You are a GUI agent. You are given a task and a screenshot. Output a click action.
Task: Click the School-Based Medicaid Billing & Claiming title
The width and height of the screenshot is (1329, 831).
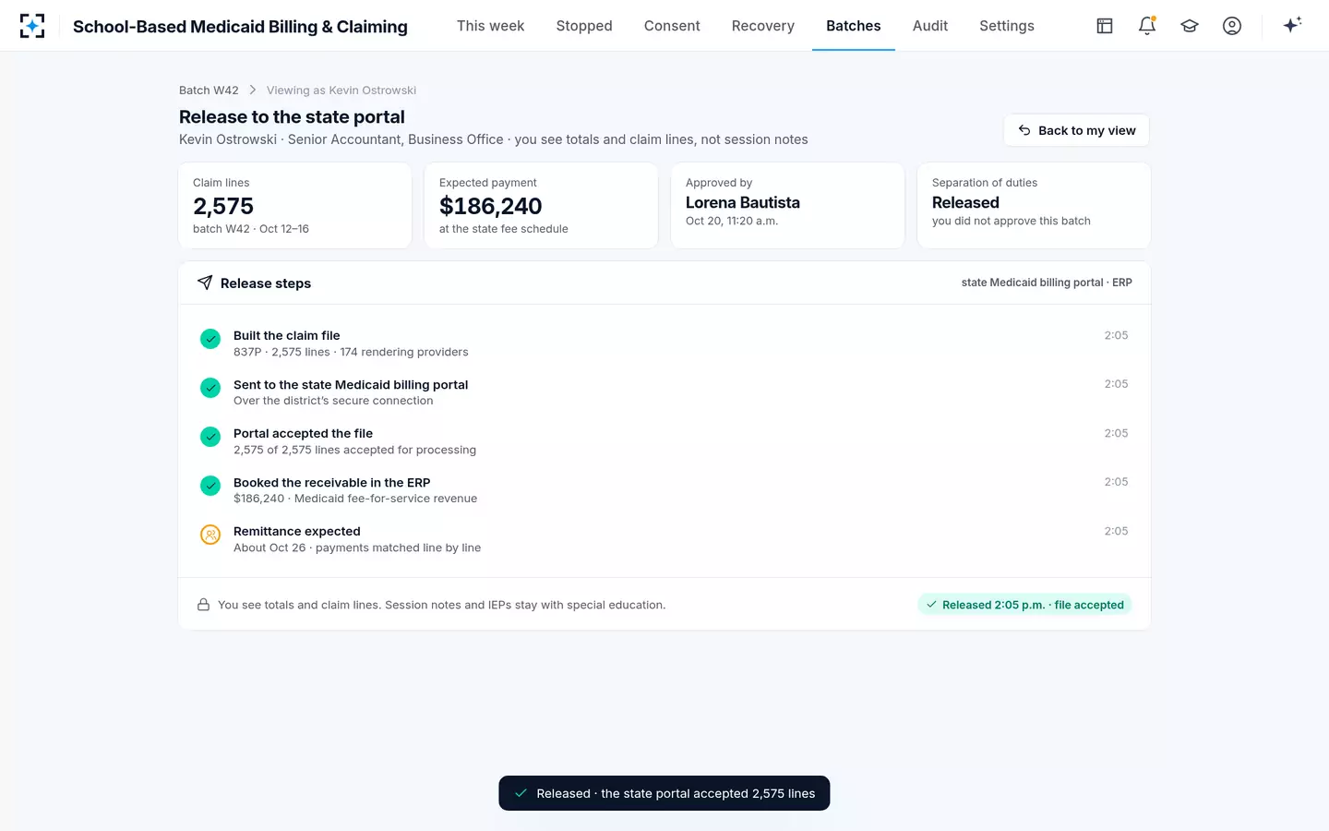pos(240,27)
